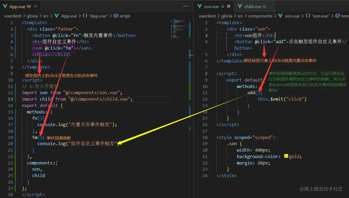Open gloria breadcrumb in the App.vue editor

point(32,16)
